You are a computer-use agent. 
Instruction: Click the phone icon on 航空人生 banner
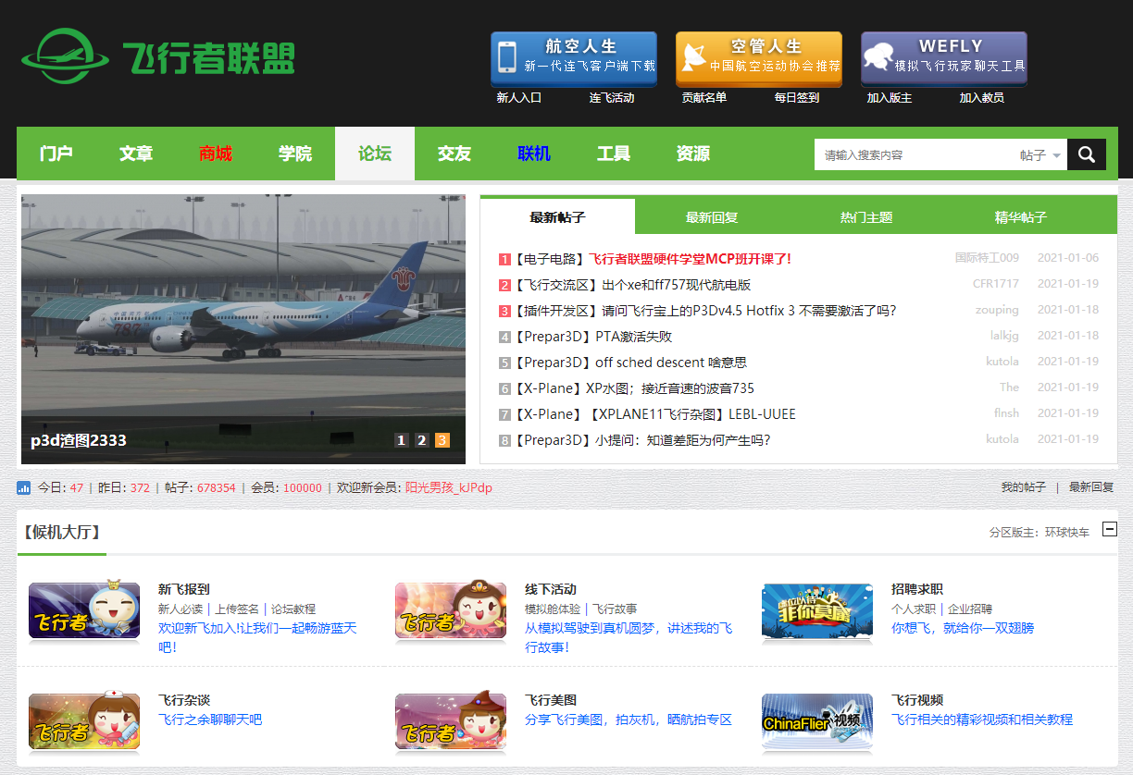508,59
